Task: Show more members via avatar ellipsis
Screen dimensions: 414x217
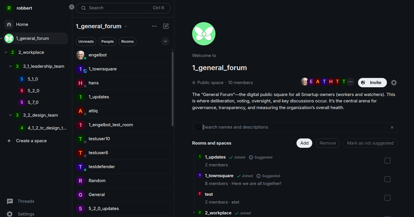Action: pyautogui.click(x=350, y=82)
